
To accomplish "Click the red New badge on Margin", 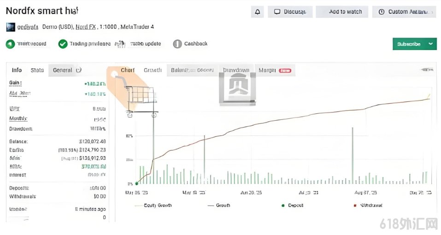I will (x=285, y=71).
